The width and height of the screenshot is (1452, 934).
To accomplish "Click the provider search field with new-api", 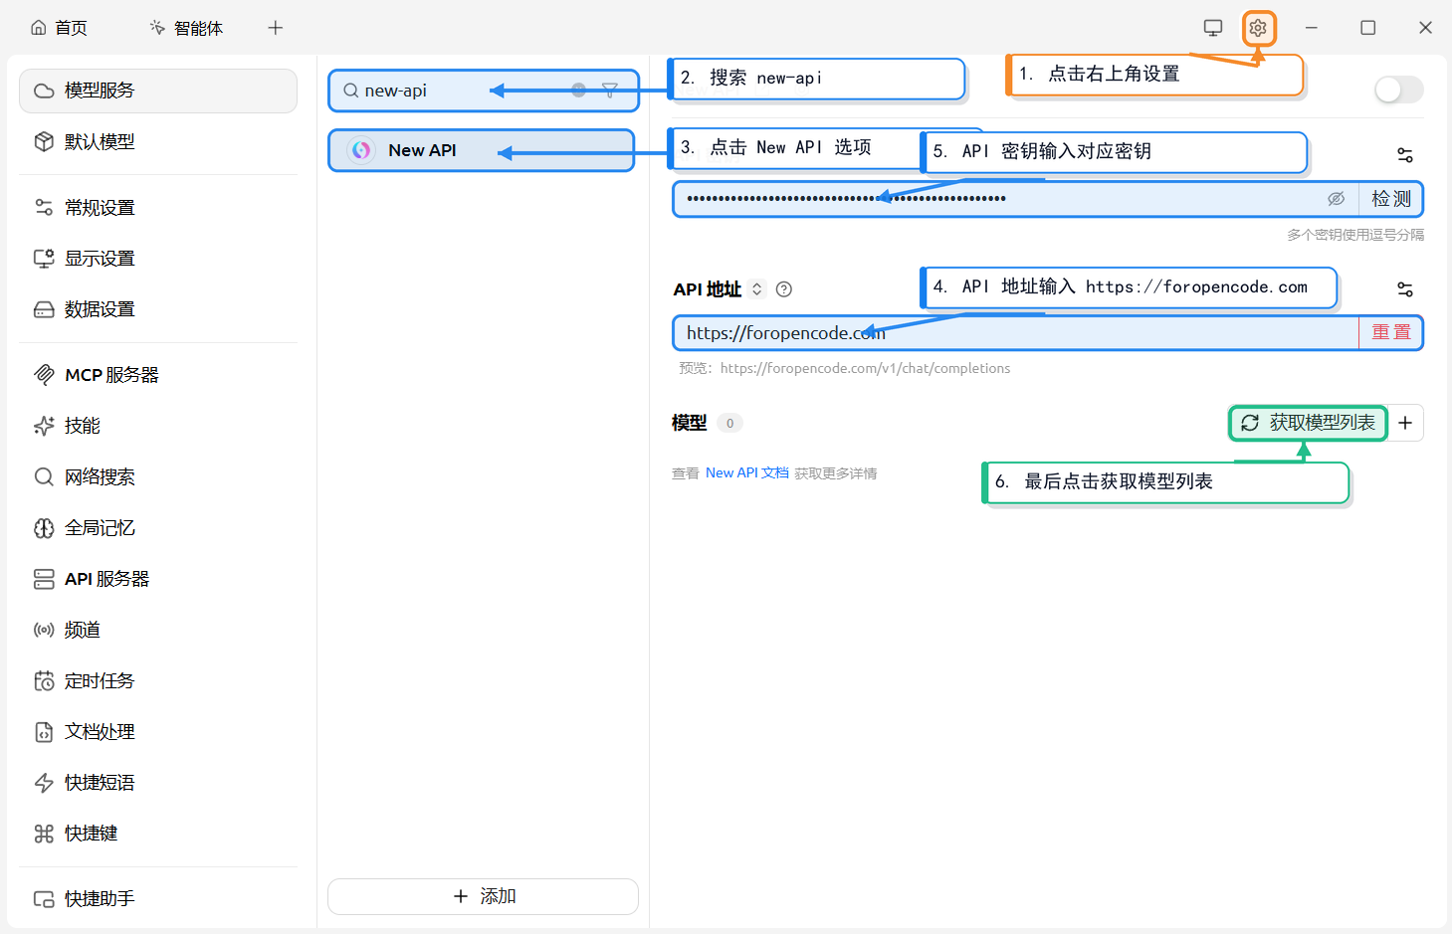I will (x=483, y=91).
